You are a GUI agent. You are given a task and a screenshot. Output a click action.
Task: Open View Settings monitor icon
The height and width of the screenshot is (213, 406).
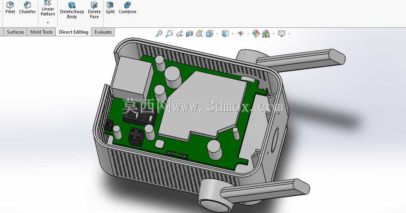coord(282,34)
